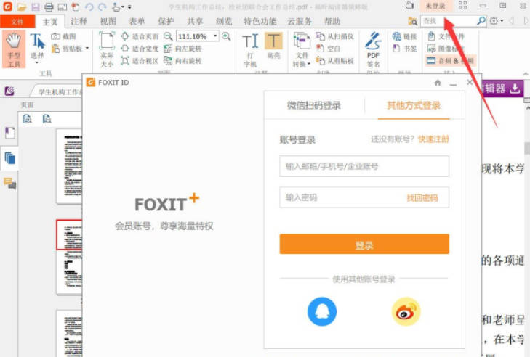The width and height of the screenshot is (530, 357).
Task: Select the Highlight (高亮) tool
Action: pyautogui.click(x=273, y=46)
